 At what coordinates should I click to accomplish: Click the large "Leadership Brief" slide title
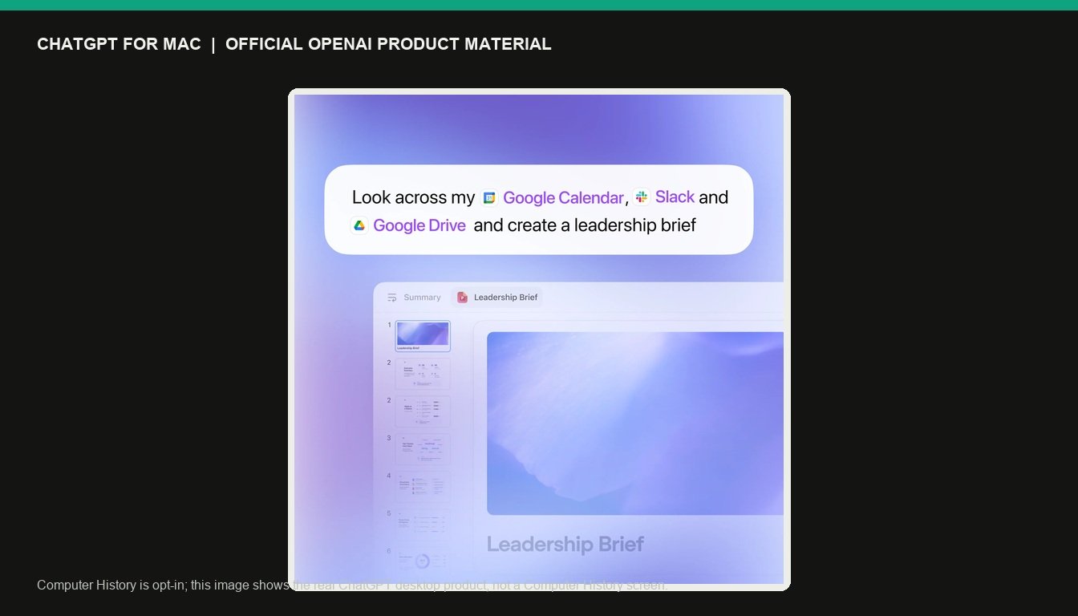click(x=565, y=545)
